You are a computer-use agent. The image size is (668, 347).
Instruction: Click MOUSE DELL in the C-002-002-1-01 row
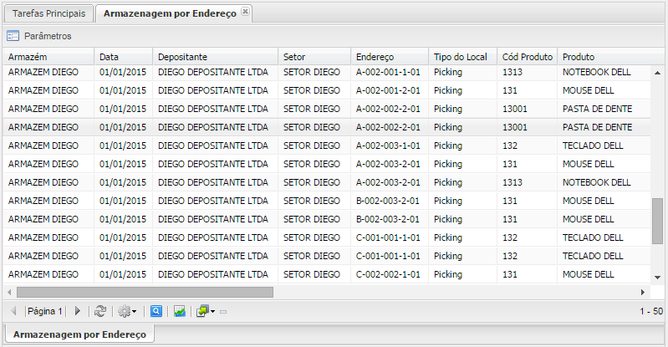point(589,274)
